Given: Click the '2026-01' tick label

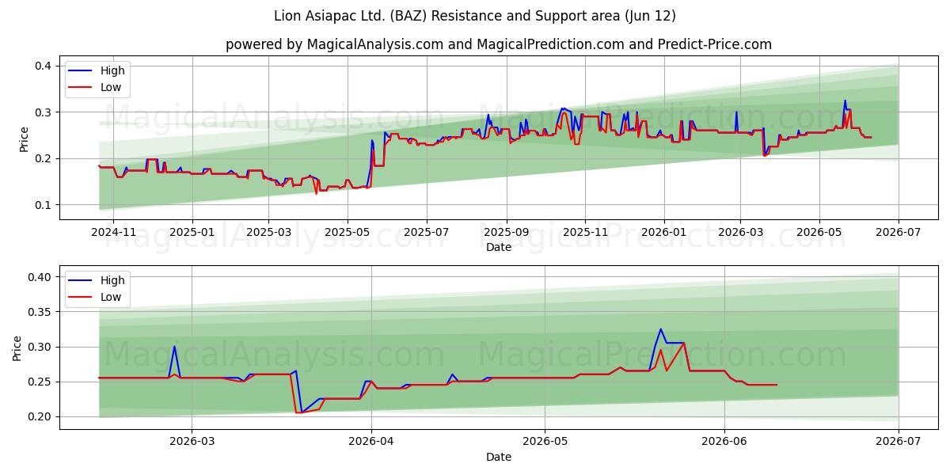Looking at the screenshot, I should click(x=663, y=233).
